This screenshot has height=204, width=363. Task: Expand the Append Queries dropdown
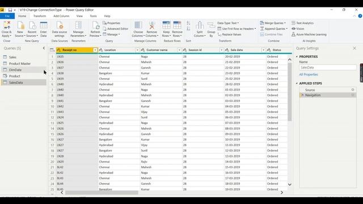click(286, 29)
